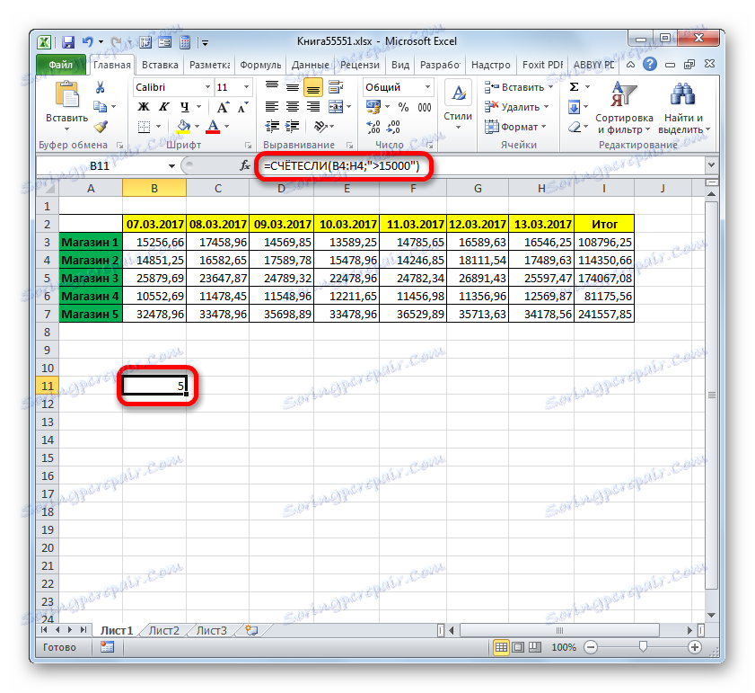Click the Percent style icon
The width and height of the screenshot is (755, 693).
403,107
